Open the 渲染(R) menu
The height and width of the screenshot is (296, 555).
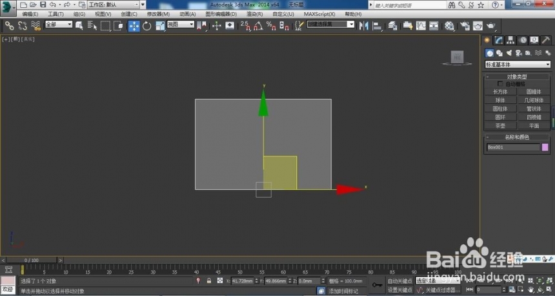coord(254,14)
